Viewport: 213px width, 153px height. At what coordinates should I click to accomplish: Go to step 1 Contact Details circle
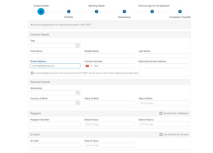41,11
